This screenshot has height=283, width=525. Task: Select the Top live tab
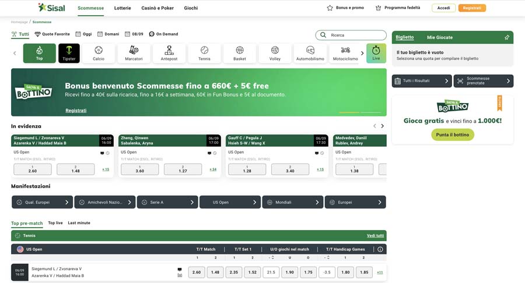pos(55,223)
